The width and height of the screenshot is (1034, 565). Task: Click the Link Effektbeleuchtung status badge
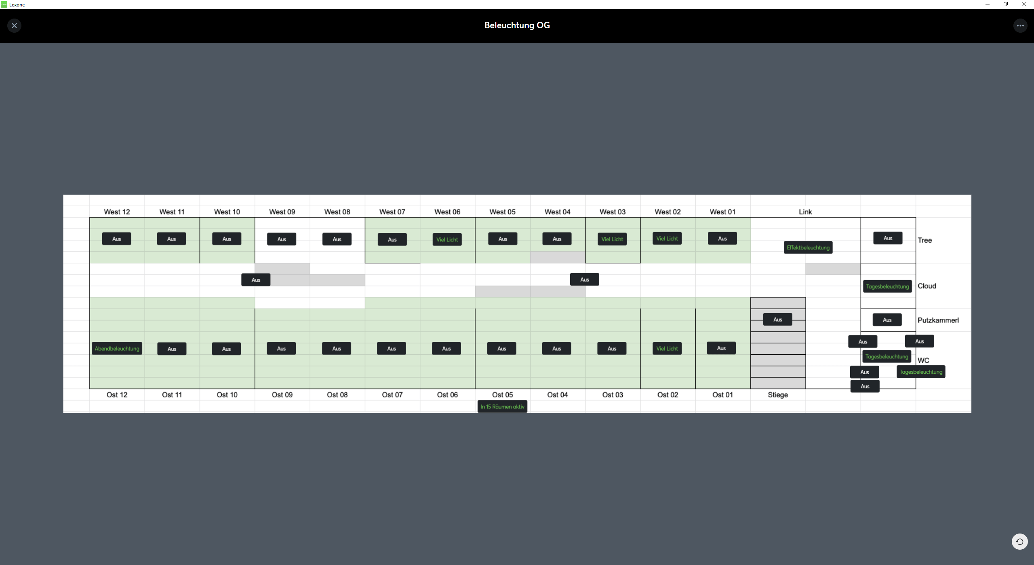tap(808, 248)
